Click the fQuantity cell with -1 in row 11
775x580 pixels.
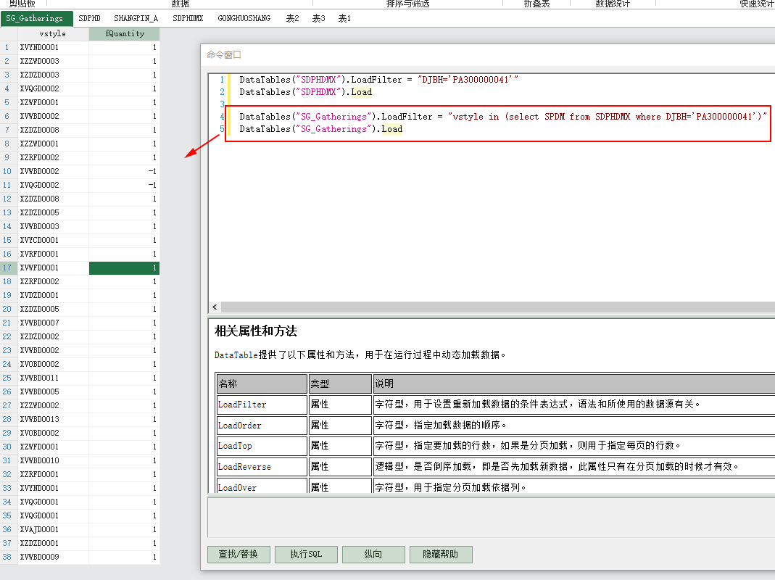(124, 186)
